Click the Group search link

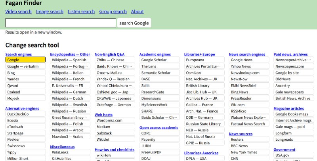(x=113, y=11)
